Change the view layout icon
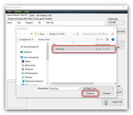 (98, 39)
